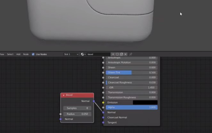Screen dimensions: 212x133
Task: Click the IOR value field
Action: [x=132, y=87]
